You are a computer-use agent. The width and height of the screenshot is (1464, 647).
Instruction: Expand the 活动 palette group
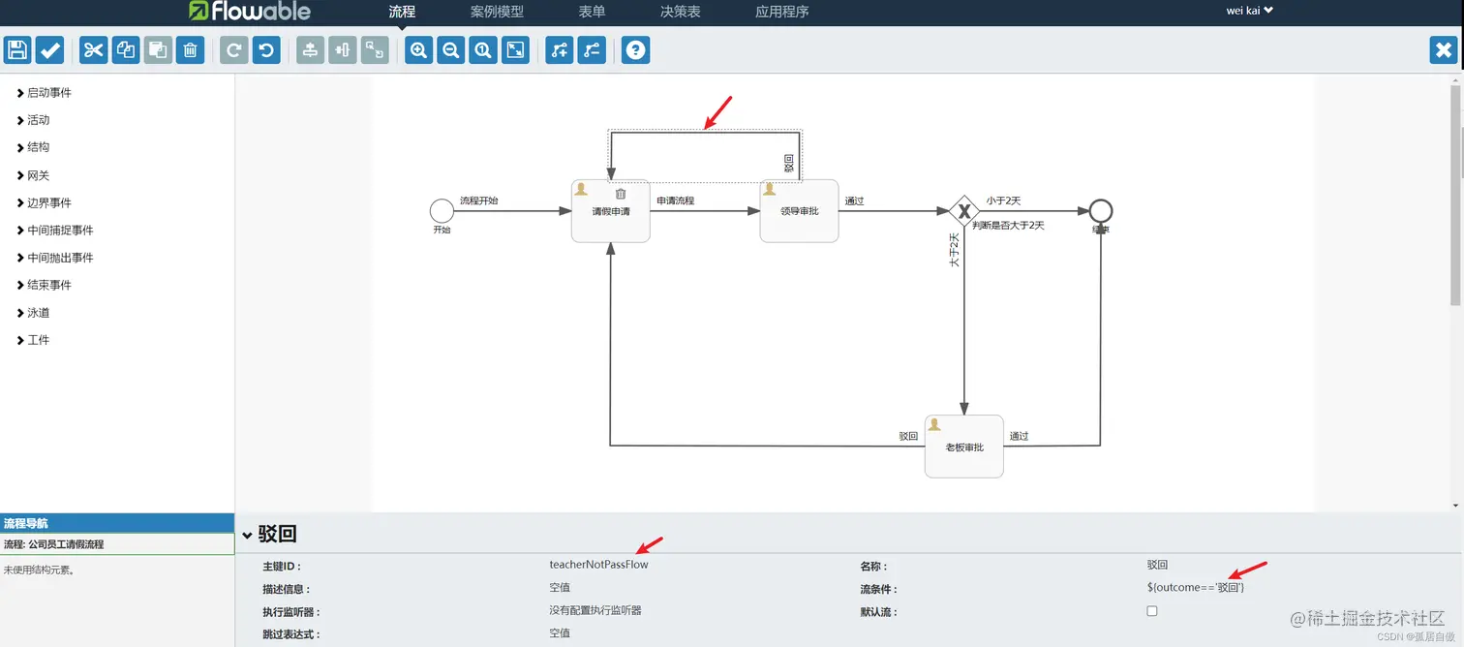coord(33,120)
